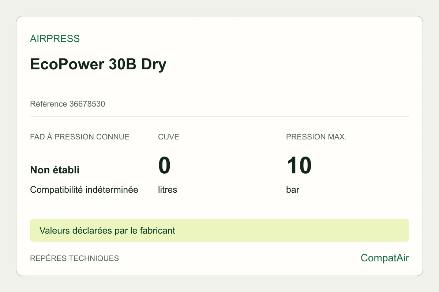Click the divider line under the reference
The height and width of the screenshot is (292, 439).
219,117
